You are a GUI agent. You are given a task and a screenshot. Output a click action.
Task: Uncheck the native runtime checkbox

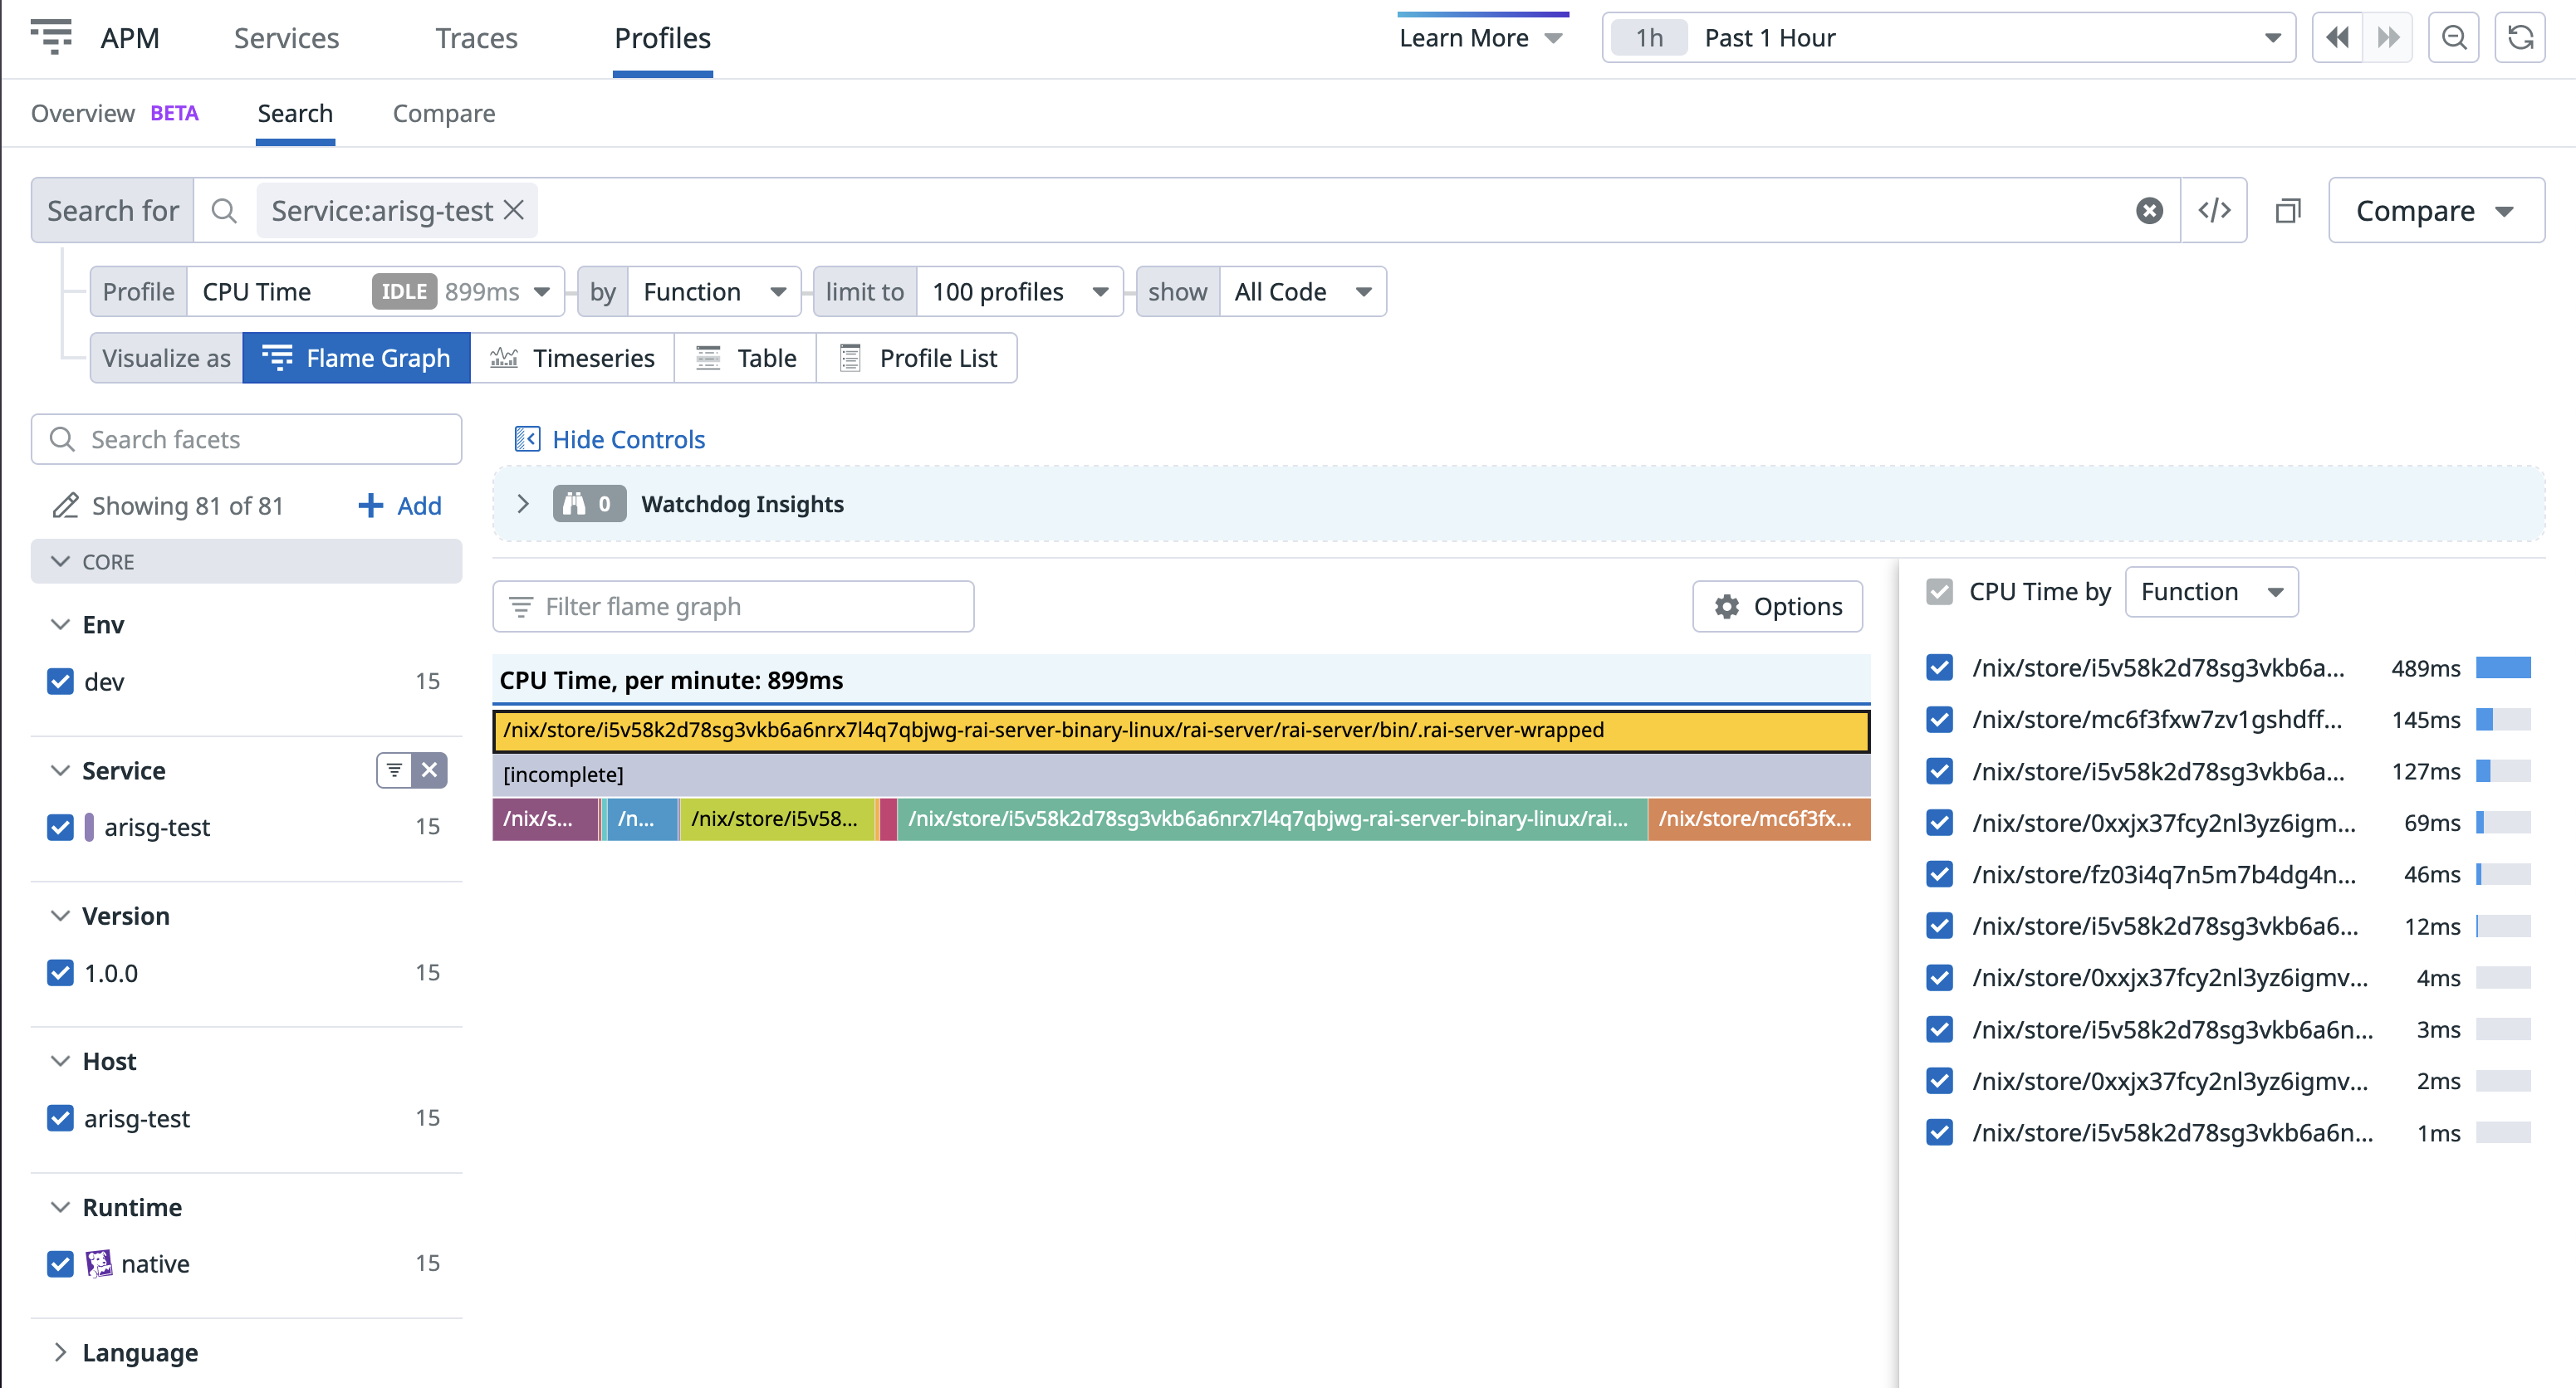click(60, 1263)
